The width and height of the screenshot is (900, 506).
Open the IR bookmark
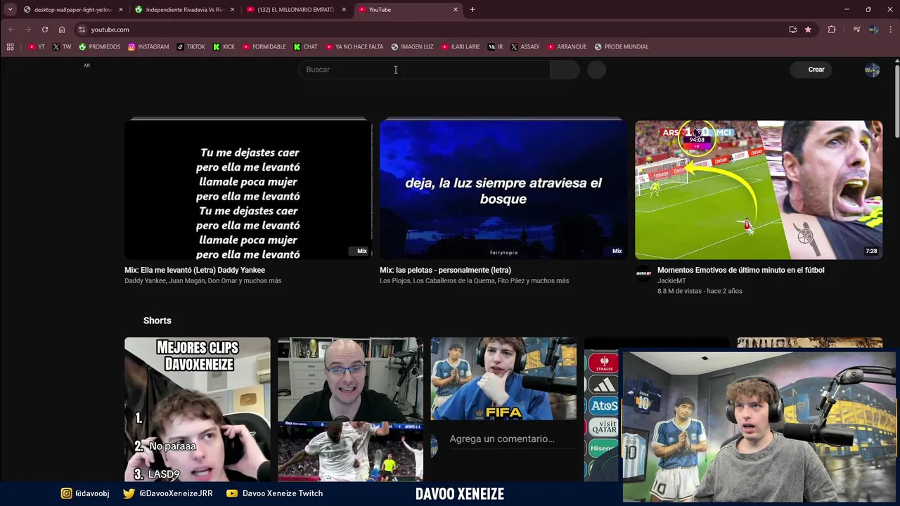tap(496, 47)
